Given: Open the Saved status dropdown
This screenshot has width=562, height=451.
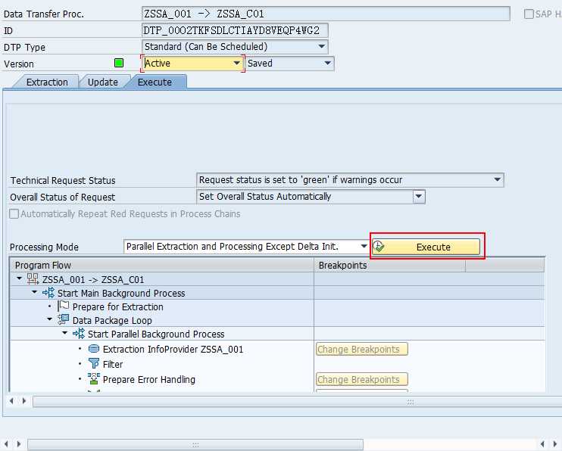Looking at the screenshot, I should 327,63.
